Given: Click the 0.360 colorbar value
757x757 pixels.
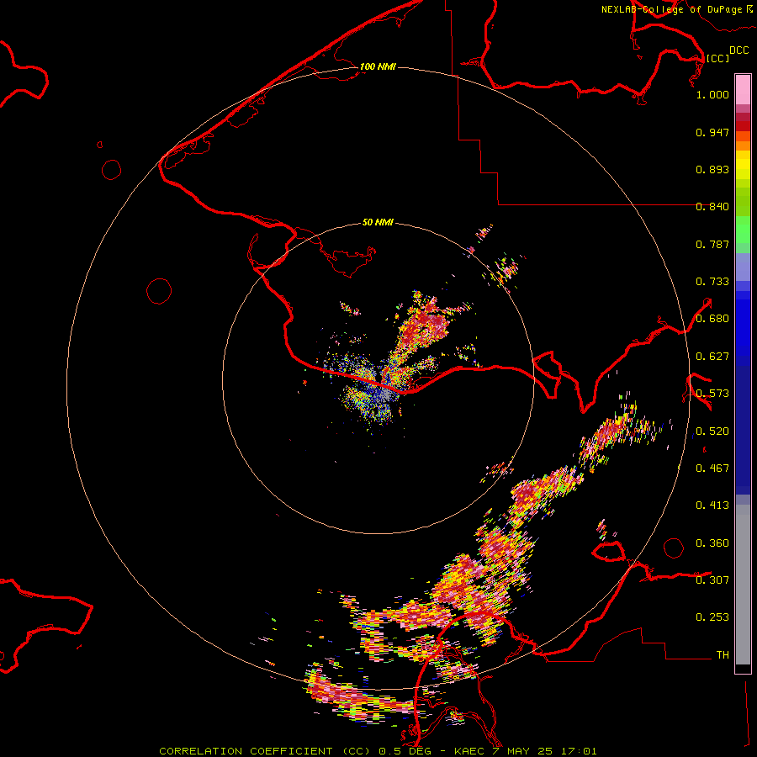Looking at the screenshot, I should click(712, 543).
